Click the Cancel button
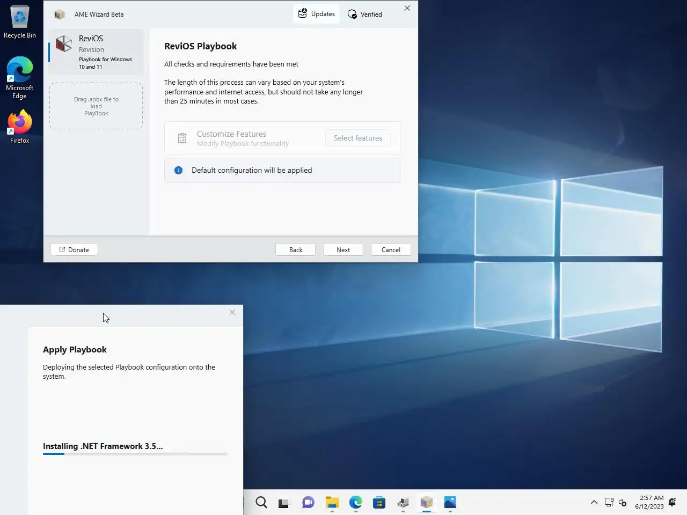This screenshot has height=515, width=687. coord(391,249)
